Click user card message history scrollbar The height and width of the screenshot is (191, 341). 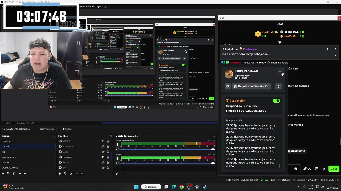click(x=279, y=166)
